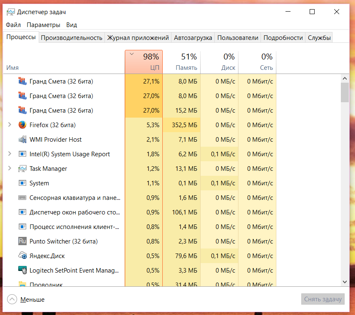This screenshot has width=355, height=315.
Task: Switch to the Производительность tab
Action: pos(72,38)
